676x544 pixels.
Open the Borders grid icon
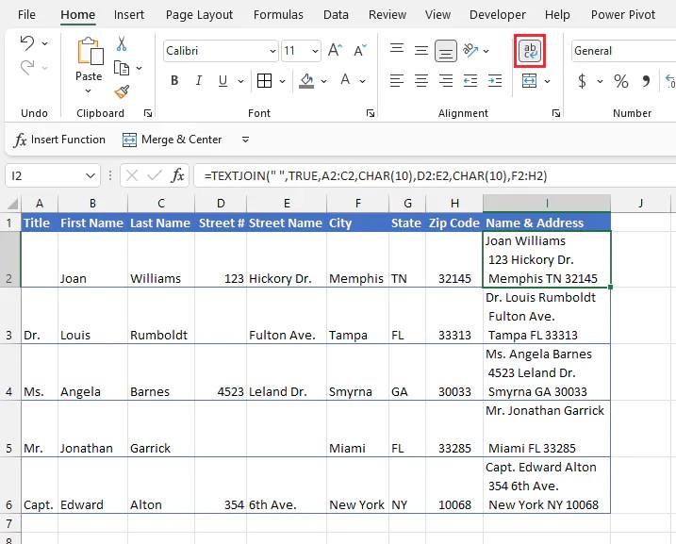264,80
